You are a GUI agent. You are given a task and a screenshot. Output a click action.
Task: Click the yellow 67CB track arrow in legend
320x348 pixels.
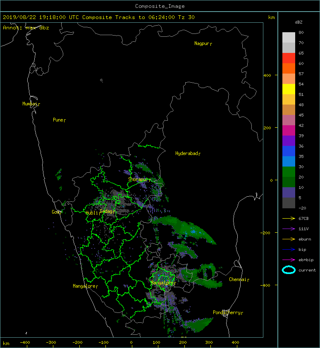[x=289, y=218]
